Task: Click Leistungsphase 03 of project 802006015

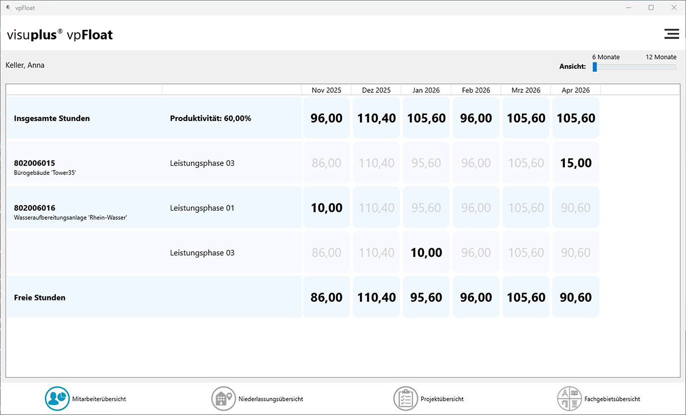Action: (202, 163)
